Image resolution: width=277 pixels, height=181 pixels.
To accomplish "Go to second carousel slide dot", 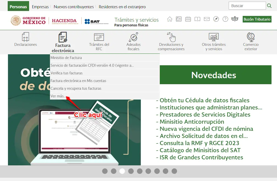I will tap(114, 171).
